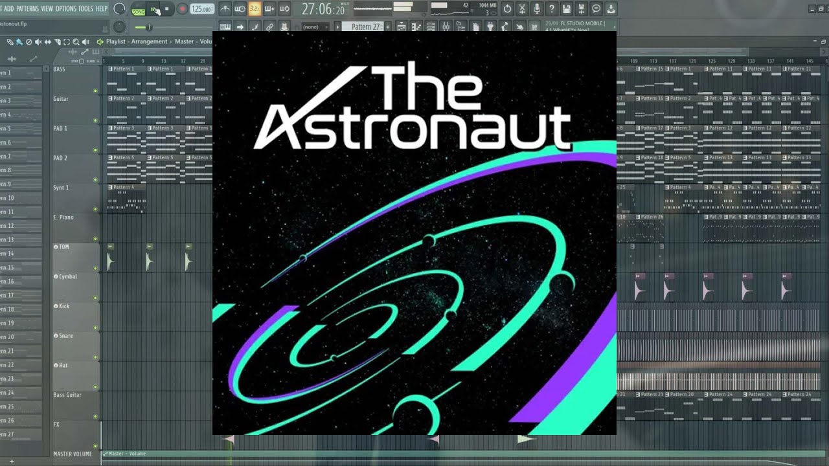Viewport: 829px width, 466px height.
Task: Select the playlist delete tool
Action: coord(28,41)
